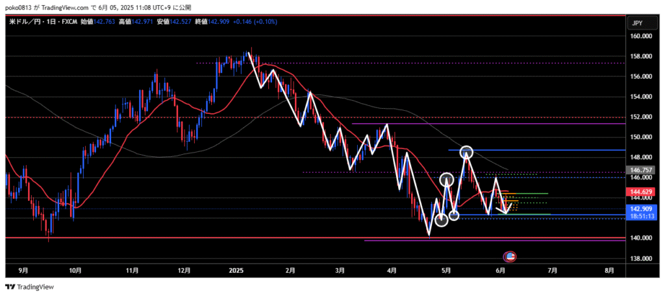Click the 9月 label on time axis
The height and width of the screenshot is (296, 665).
coord(24,269)
